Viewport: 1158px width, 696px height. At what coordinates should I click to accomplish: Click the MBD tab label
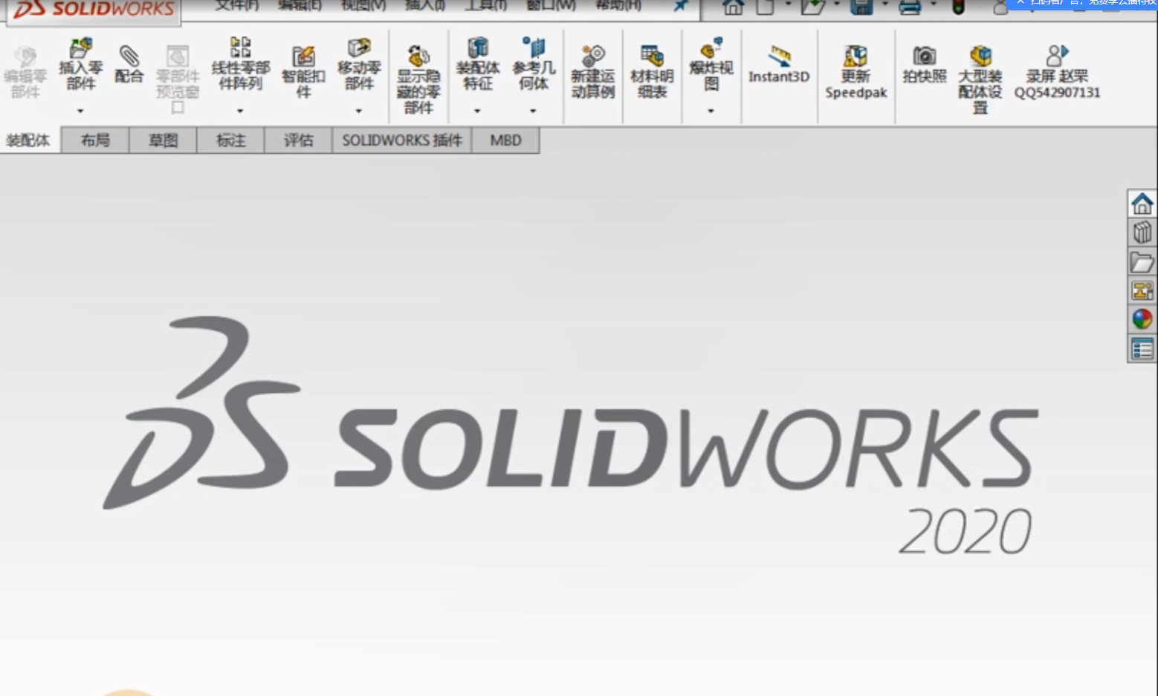point(505,140)
